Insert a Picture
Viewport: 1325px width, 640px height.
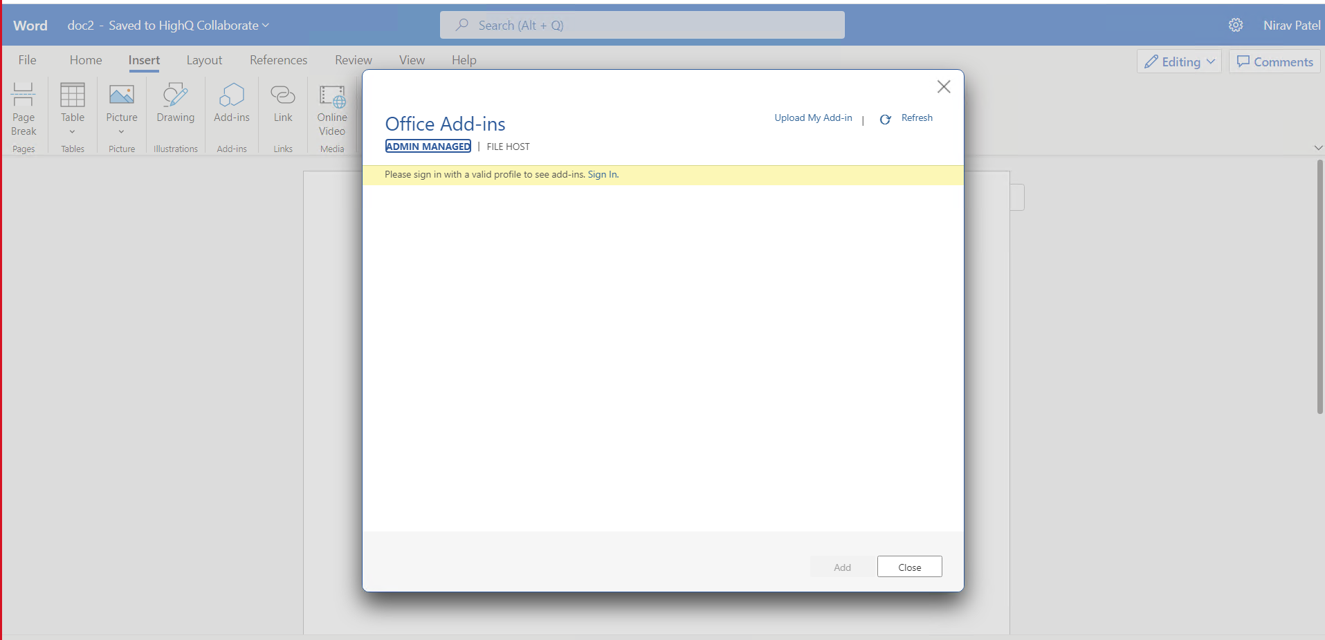pos(121,104)
